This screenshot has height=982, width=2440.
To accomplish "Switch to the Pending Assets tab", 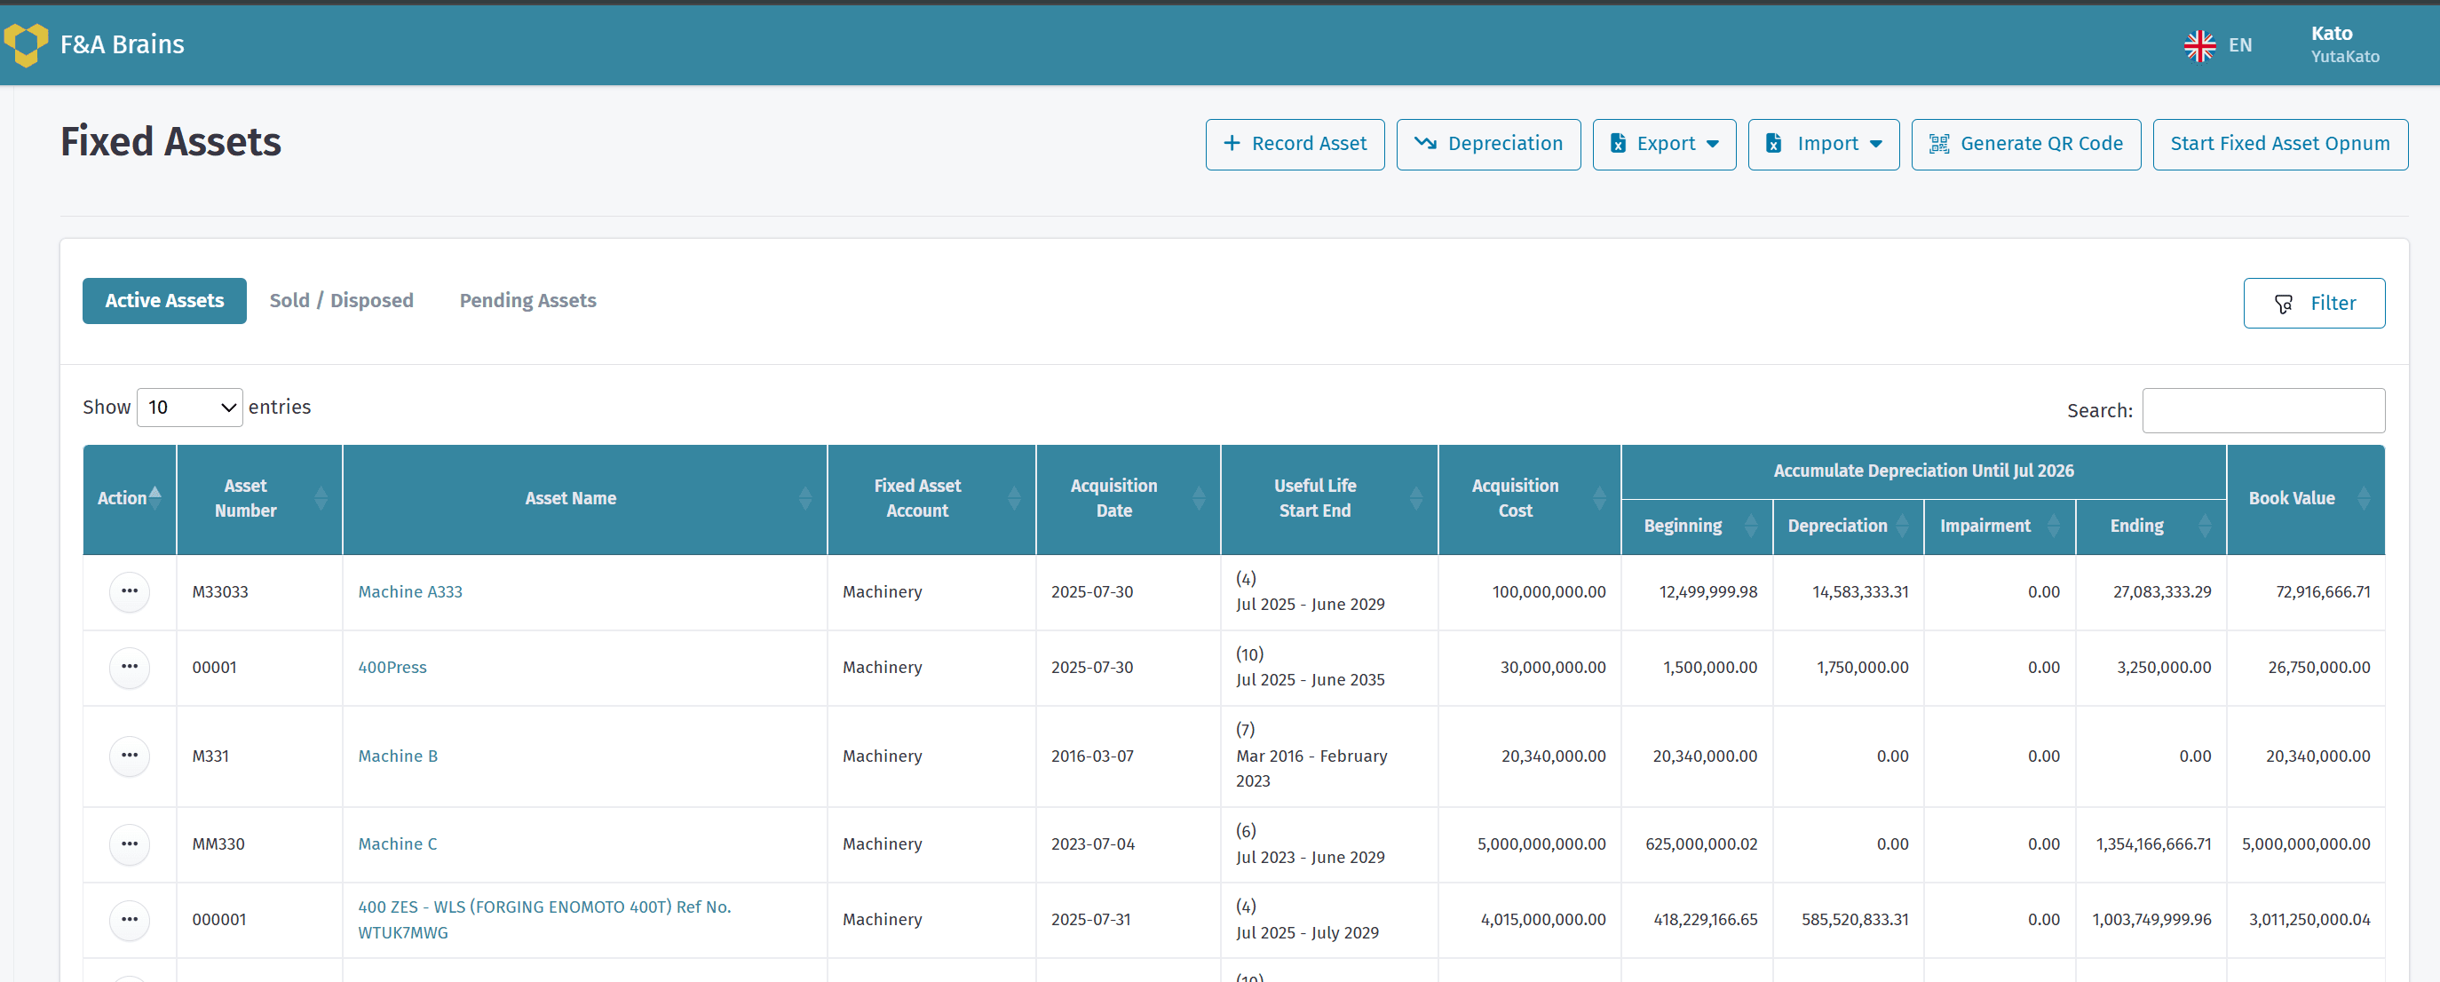I will [x=527, y=301].
